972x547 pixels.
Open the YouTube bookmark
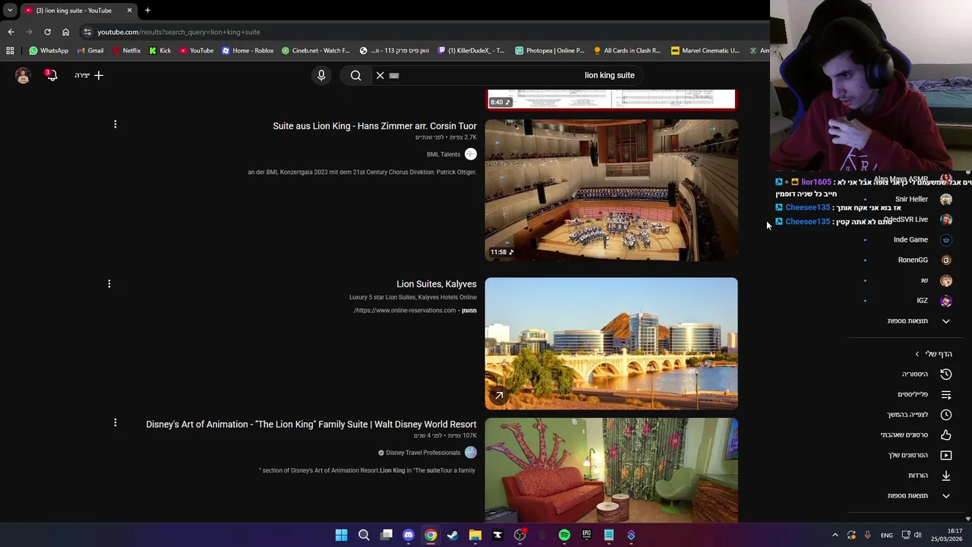(196, 50)
